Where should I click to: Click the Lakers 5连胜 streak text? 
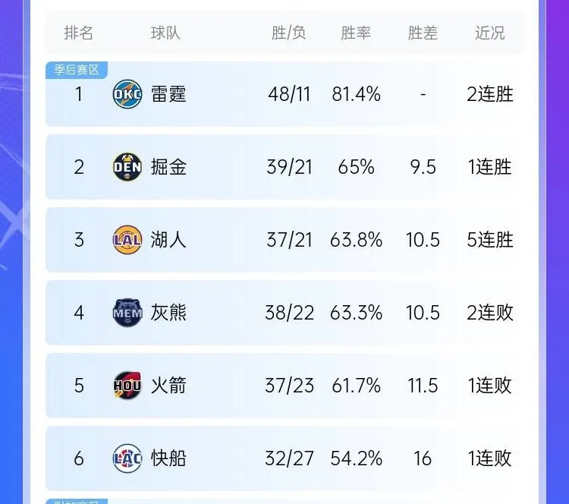490,240
